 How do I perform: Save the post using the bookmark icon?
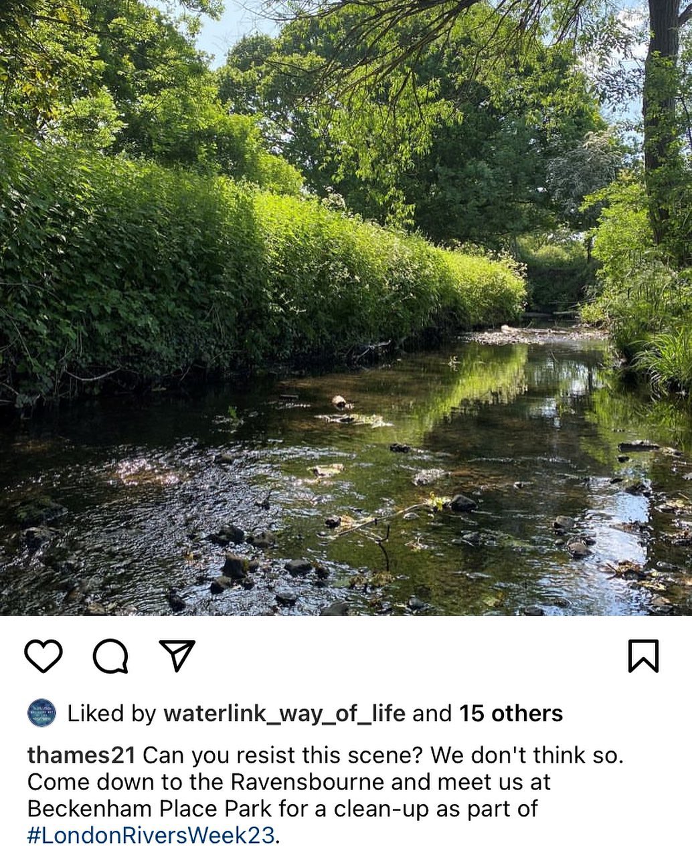tap(643, 656)
